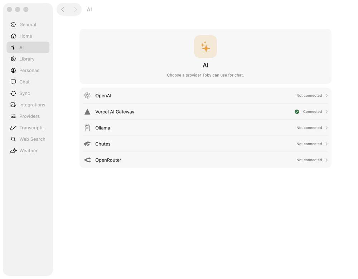Click the 'Choose a provider' description text
The height and width of the screenshot is (279, 358).
[x=205, y=75]
